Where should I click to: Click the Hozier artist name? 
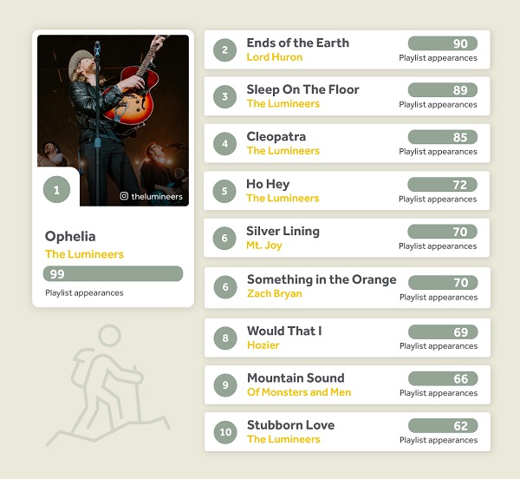pos(263,345)
